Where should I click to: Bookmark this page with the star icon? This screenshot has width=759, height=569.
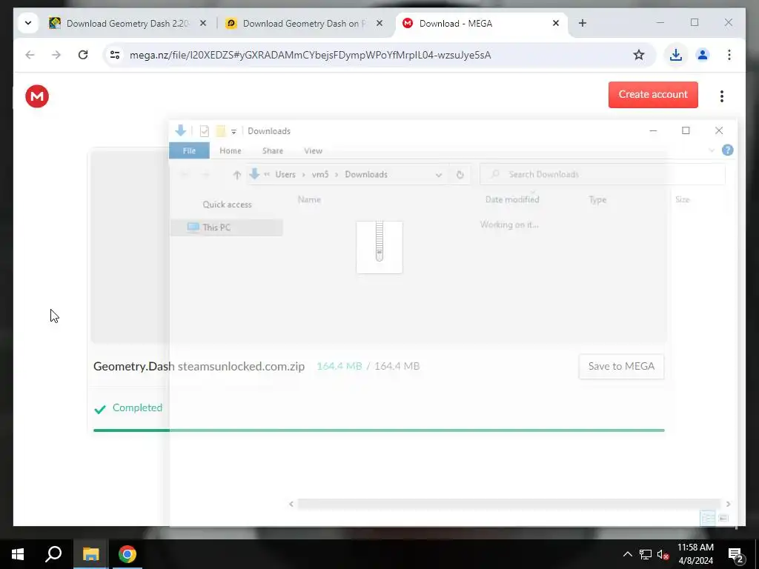(x=639, y=55)
